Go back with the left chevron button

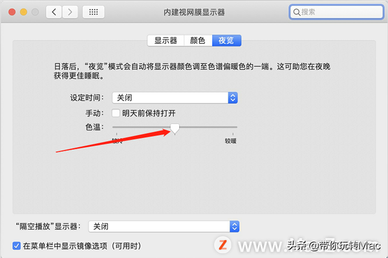pyautogui.click(x=54, y=12)
